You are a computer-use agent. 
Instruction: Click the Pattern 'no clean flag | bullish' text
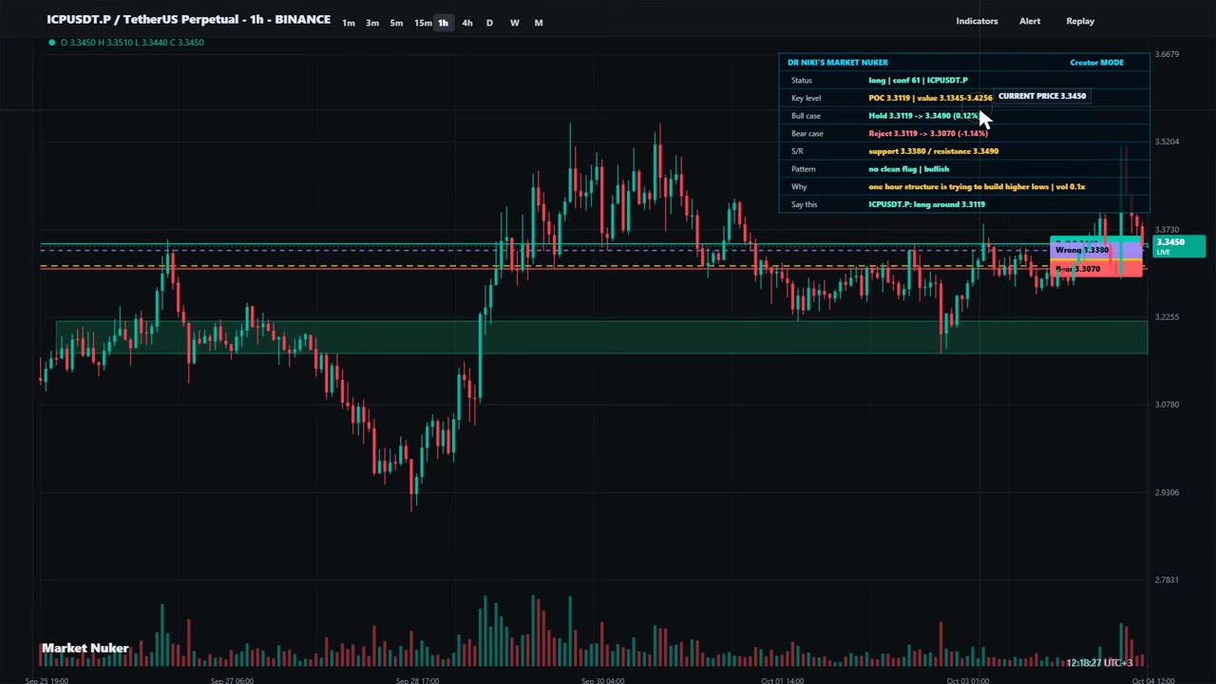(908, 169)
